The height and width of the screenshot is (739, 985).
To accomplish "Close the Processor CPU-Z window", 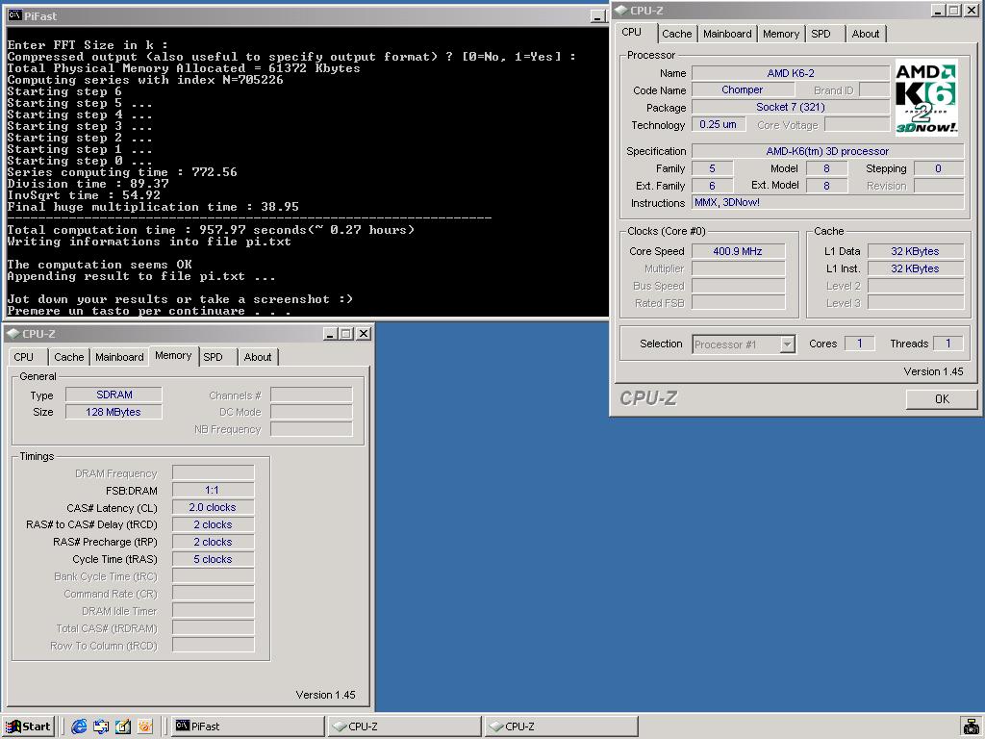I will [x=971, y=10].
